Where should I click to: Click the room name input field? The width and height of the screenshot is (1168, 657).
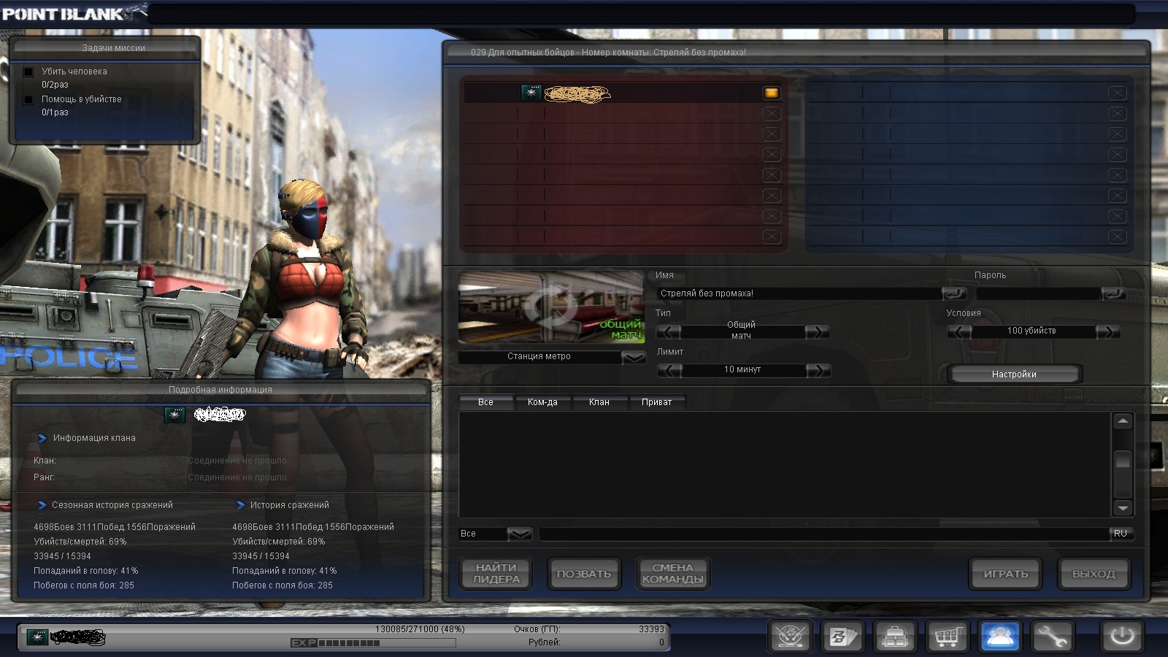799,293
